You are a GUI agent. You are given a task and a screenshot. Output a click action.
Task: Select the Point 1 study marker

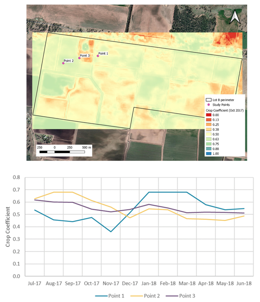98,56
